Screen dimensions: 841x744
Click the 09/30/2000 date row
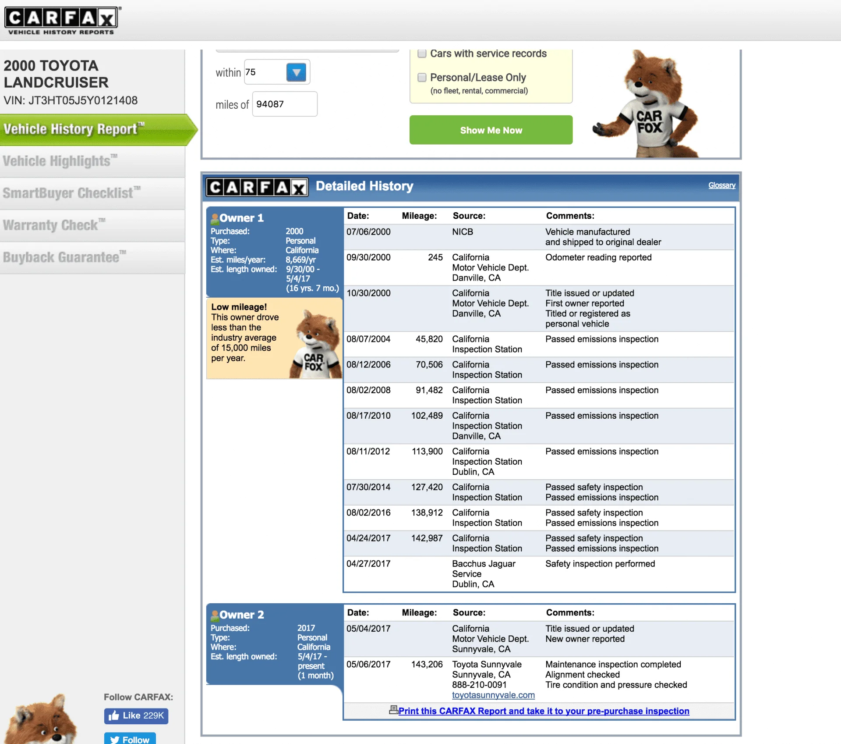[x=539, y=267]
